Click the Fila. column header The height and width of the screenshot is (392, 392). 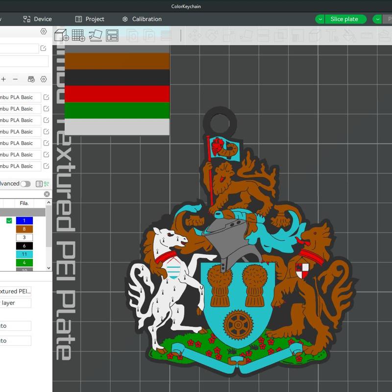click(x=24, y=203)
